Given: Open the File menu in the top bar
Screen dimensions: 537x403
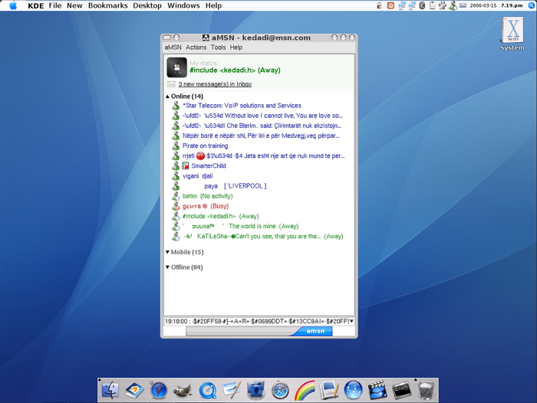Looking at the screenshot, I should [x=55, y=5].
